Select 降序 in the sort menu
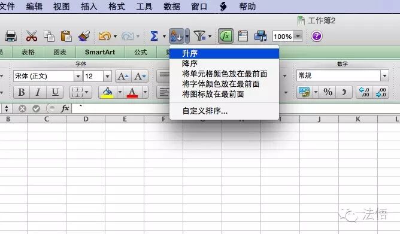400x234 pixels. tap(224, 63)
